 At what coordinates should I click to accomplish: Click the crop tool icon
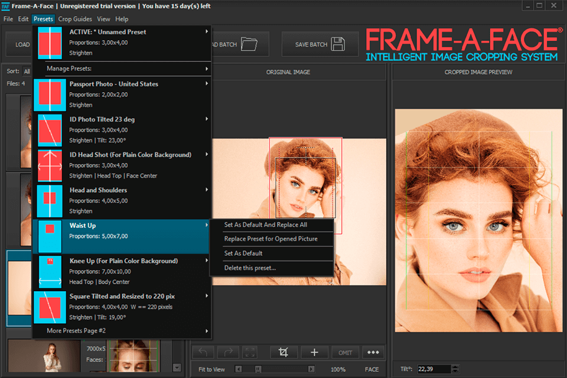pos(283,352)
